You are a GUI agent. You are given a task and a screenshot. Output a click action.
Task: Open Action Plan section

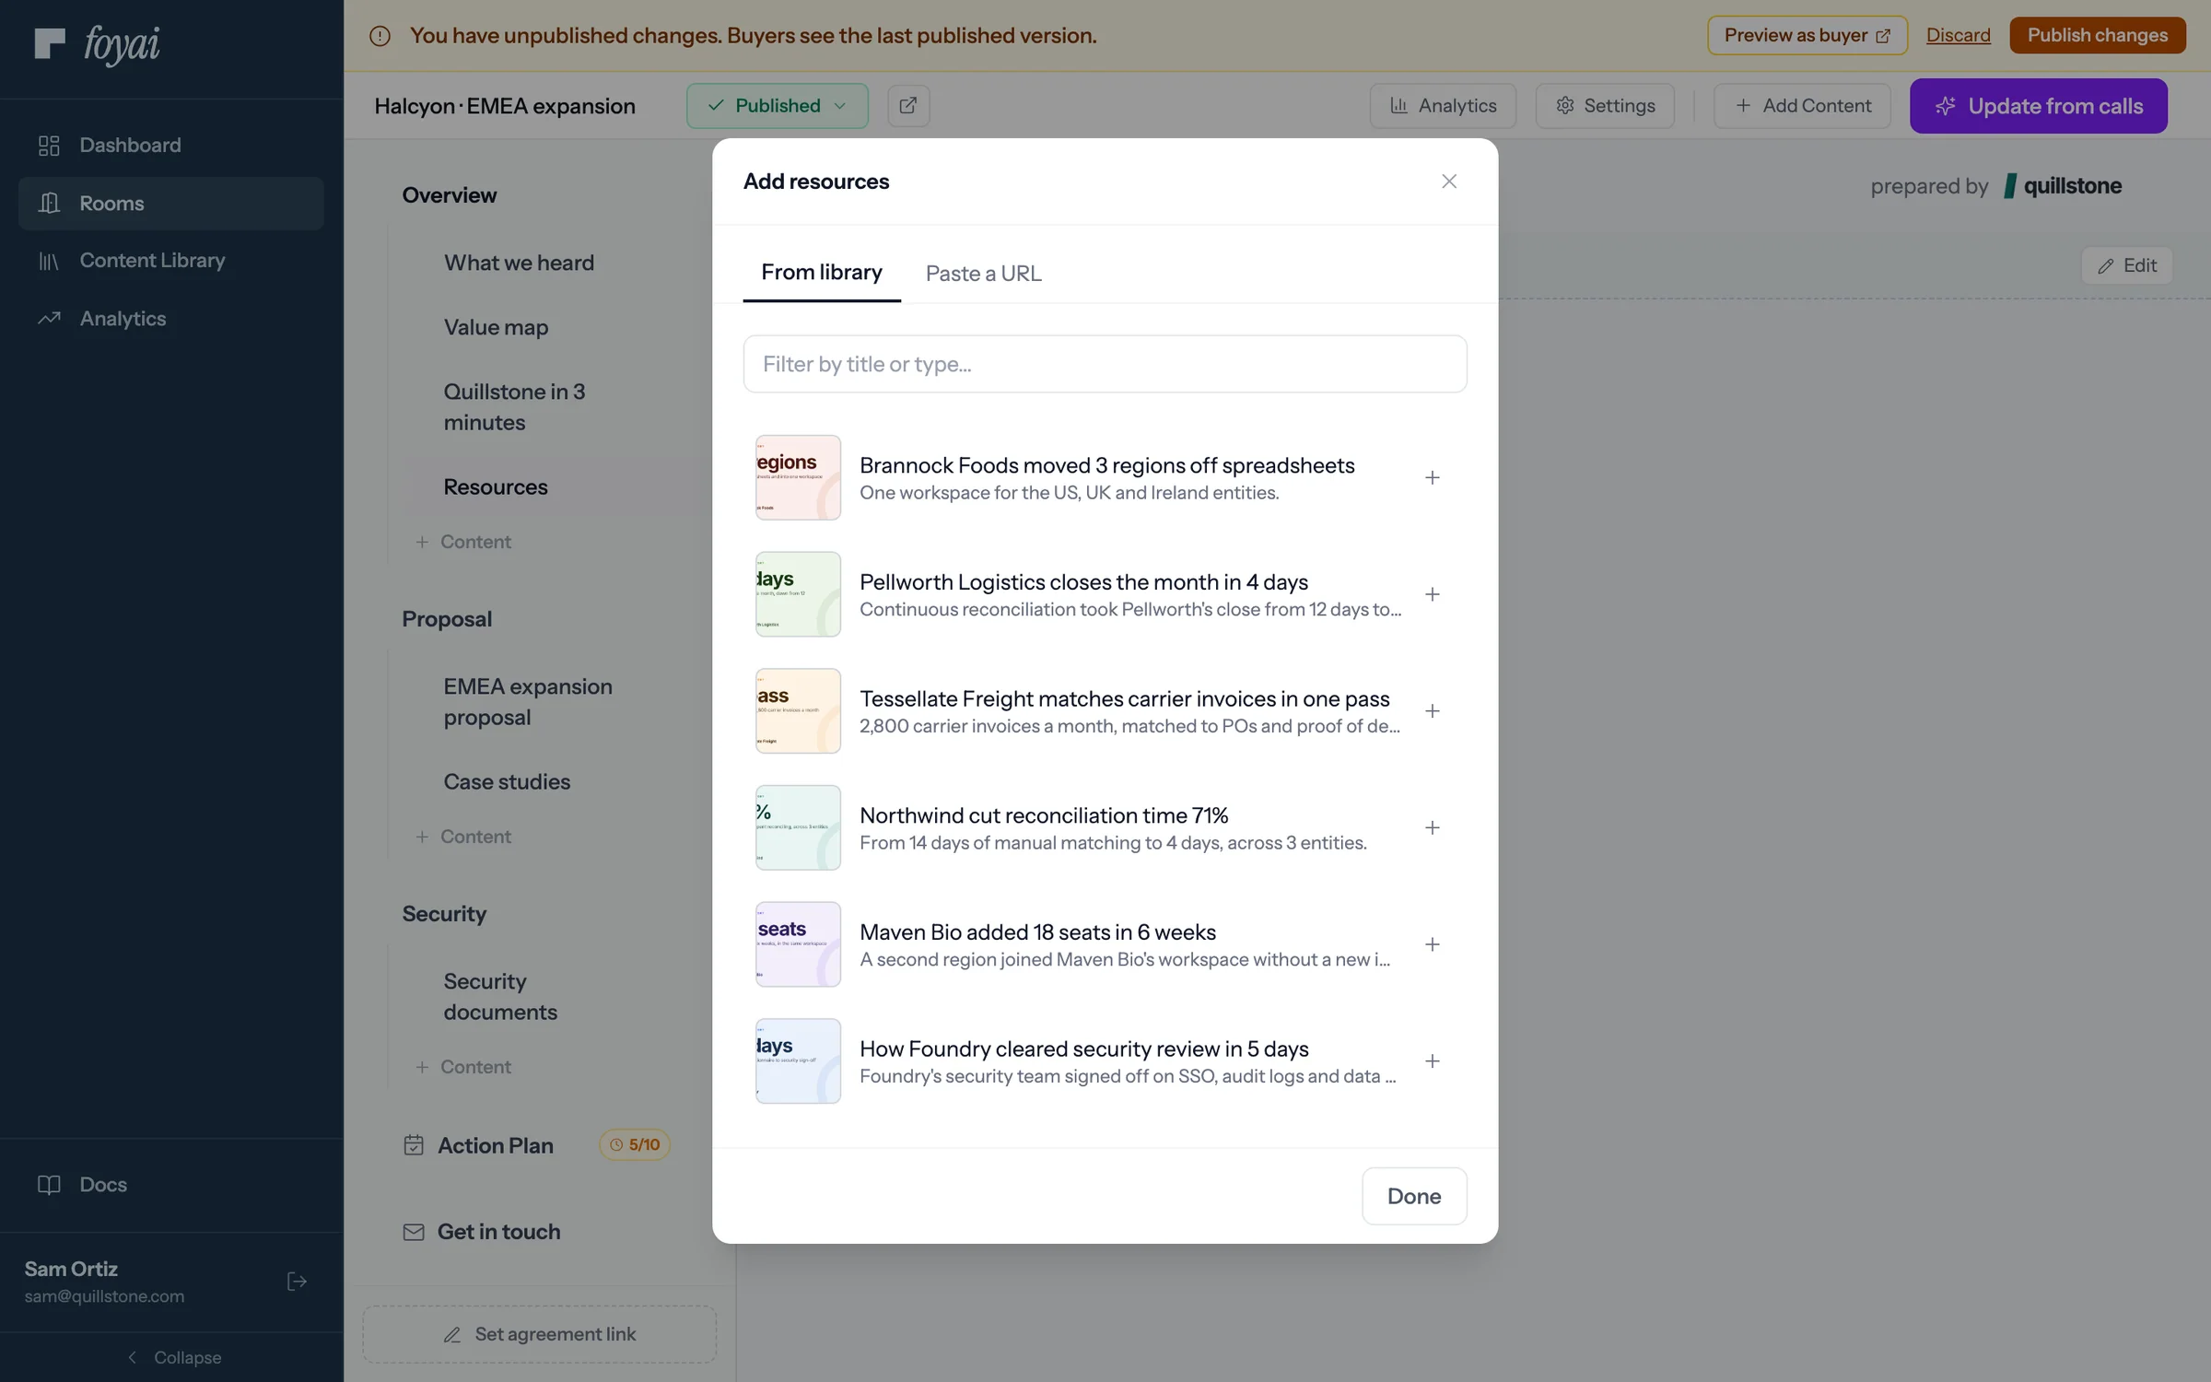(495, 1145)
